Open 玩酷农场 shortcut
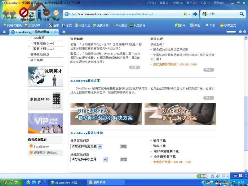 point(138,25)
